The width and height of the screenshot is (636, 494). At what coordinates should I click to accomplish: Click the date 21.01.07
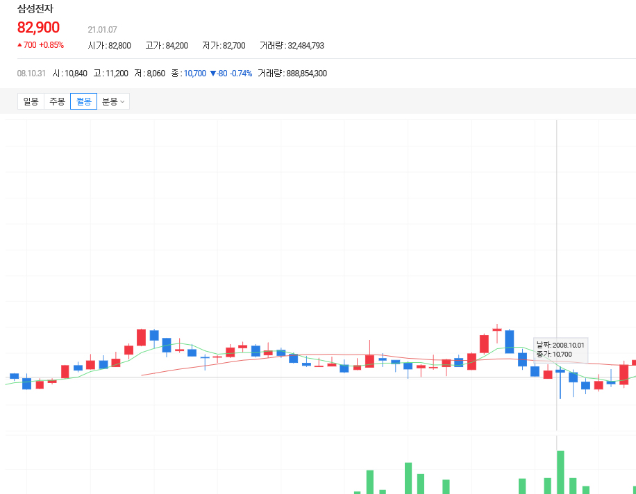[102, 30]
